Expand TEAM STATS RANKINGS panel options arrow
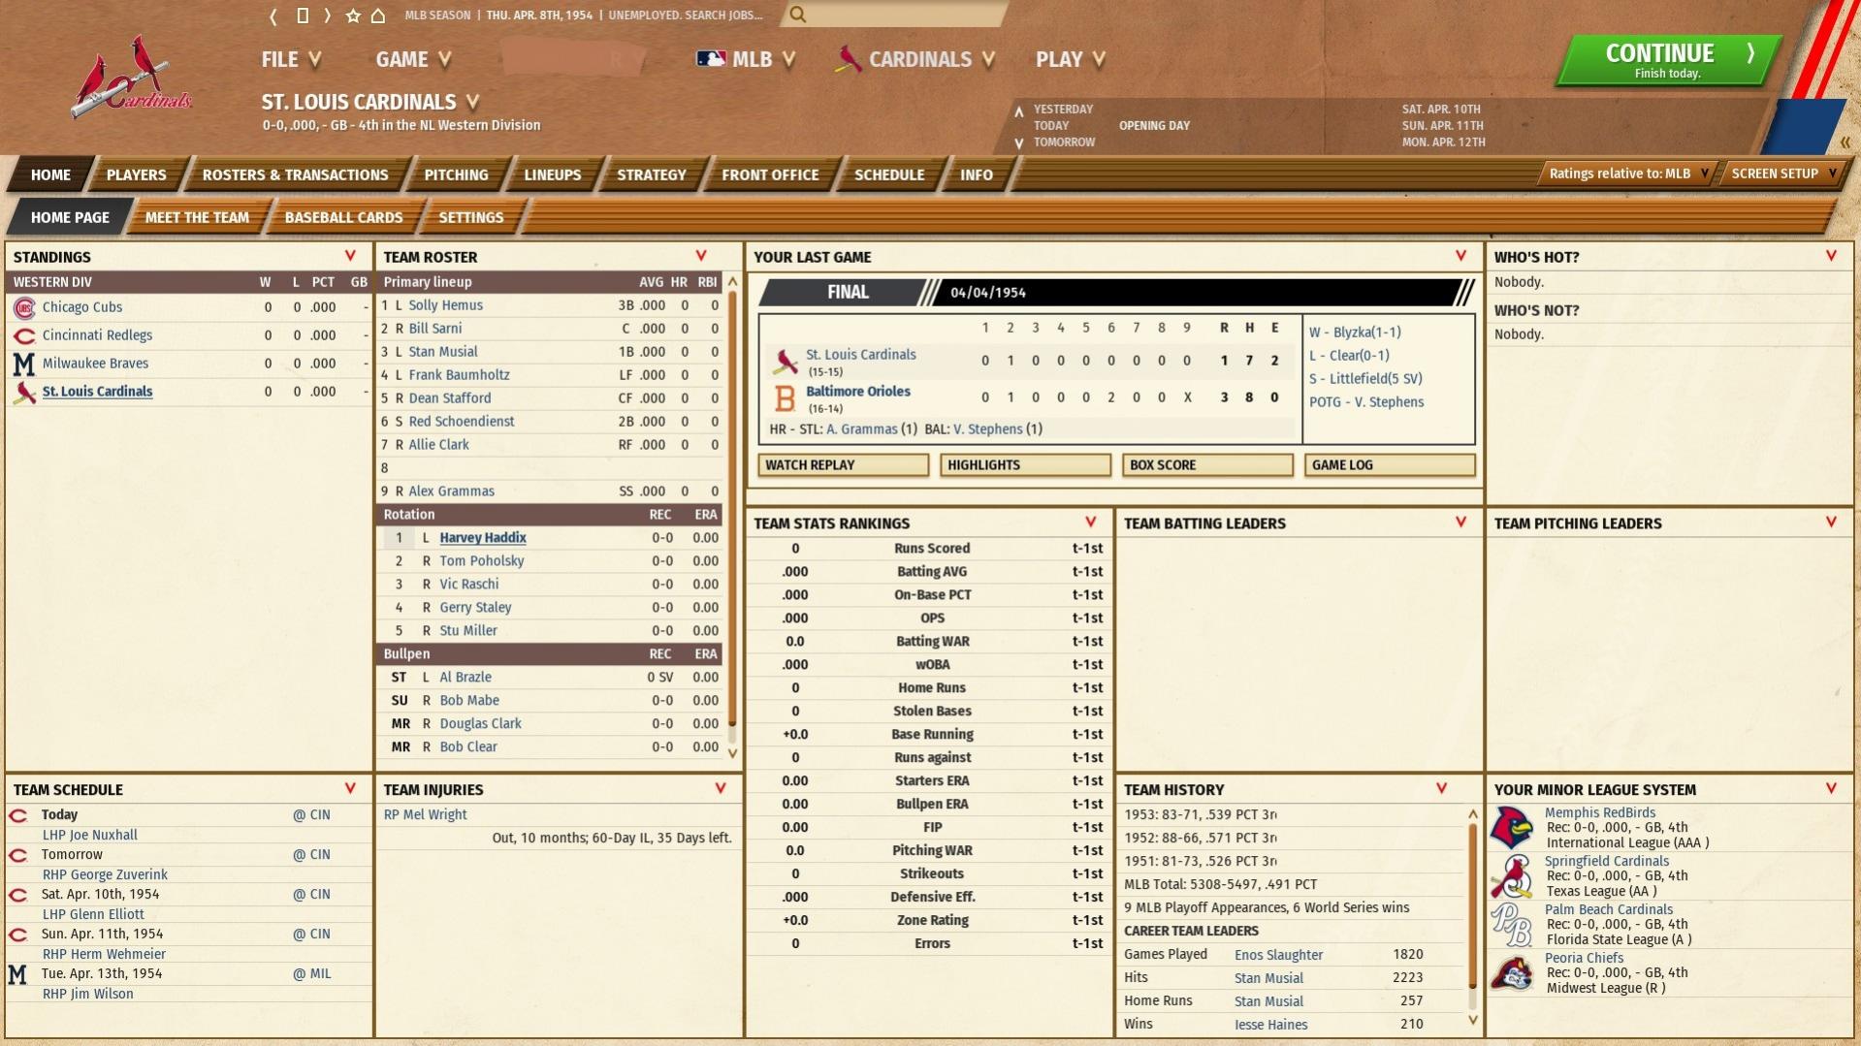1861x1046 pixels. pos(1090,522)
